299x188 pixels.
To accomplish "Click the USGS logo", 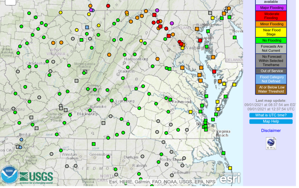I will tap(36, 178).
